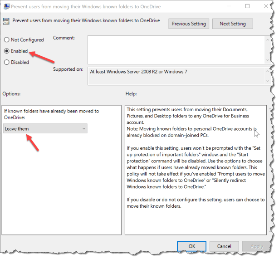Viewport: 279px width, 259px height.
Task: Choose the Disabled radio option
Action: 7,63
